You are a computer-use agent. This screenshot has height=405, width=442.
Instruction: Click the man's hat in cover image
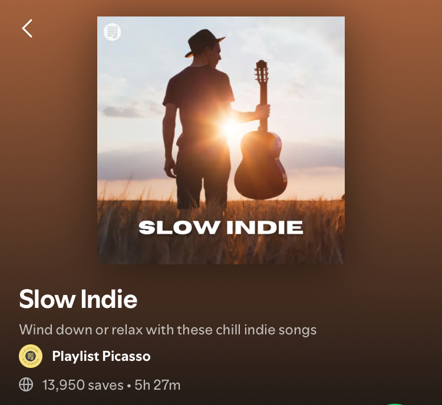click(x=203, y=42)
